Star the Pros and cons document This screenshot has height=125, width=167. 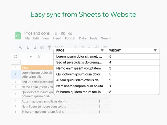click(56, 33)
